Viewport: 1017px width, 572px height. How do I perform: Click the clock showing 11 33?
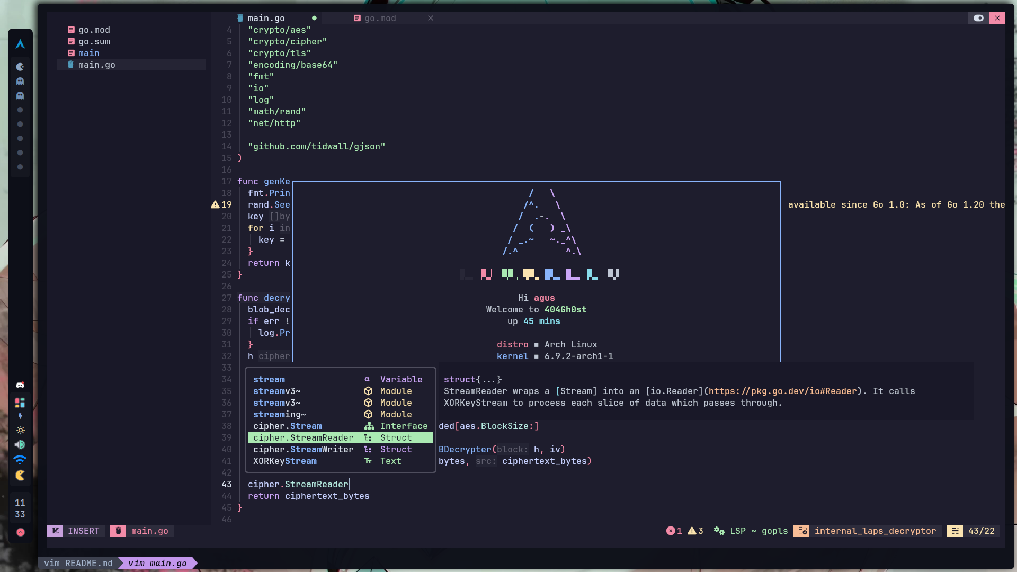20,508
